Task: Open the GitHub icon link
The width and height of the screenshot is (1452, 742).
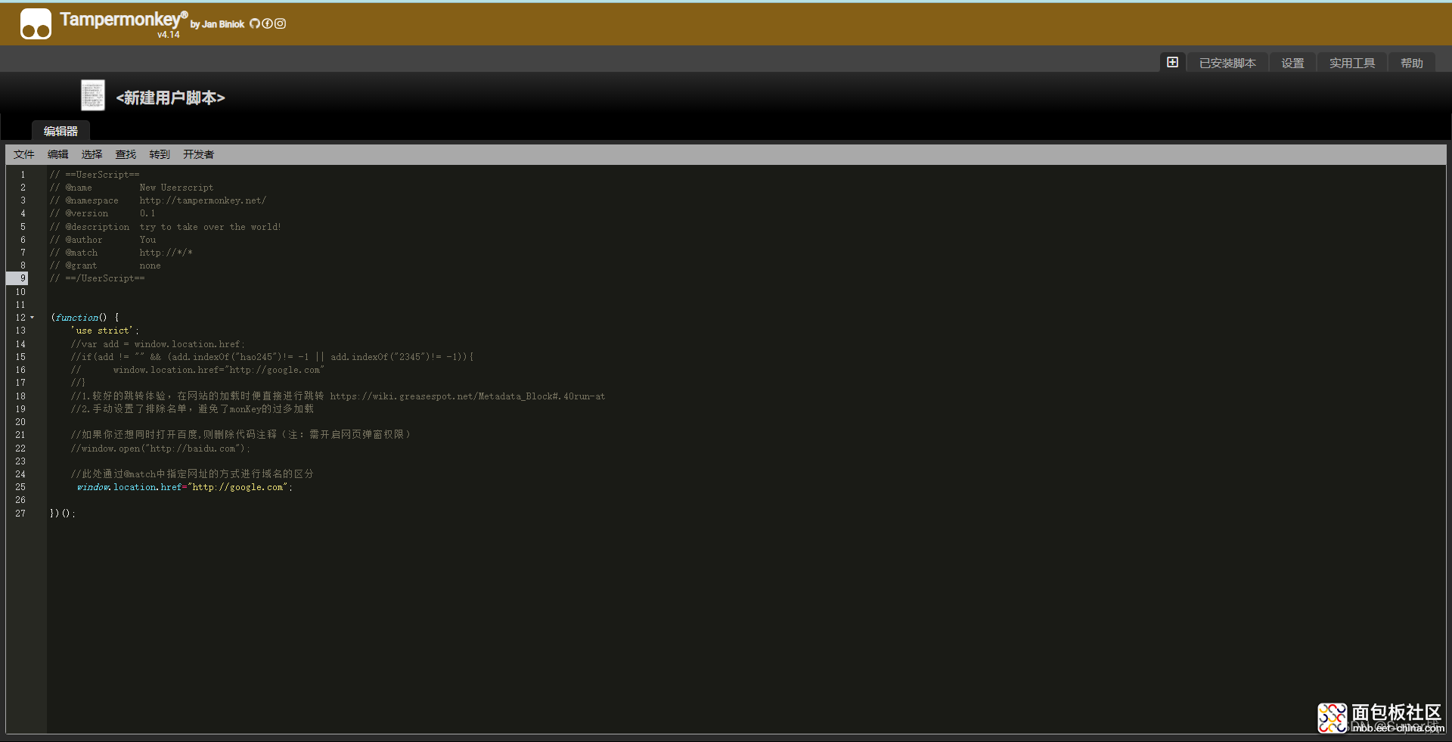Action: 255,23
